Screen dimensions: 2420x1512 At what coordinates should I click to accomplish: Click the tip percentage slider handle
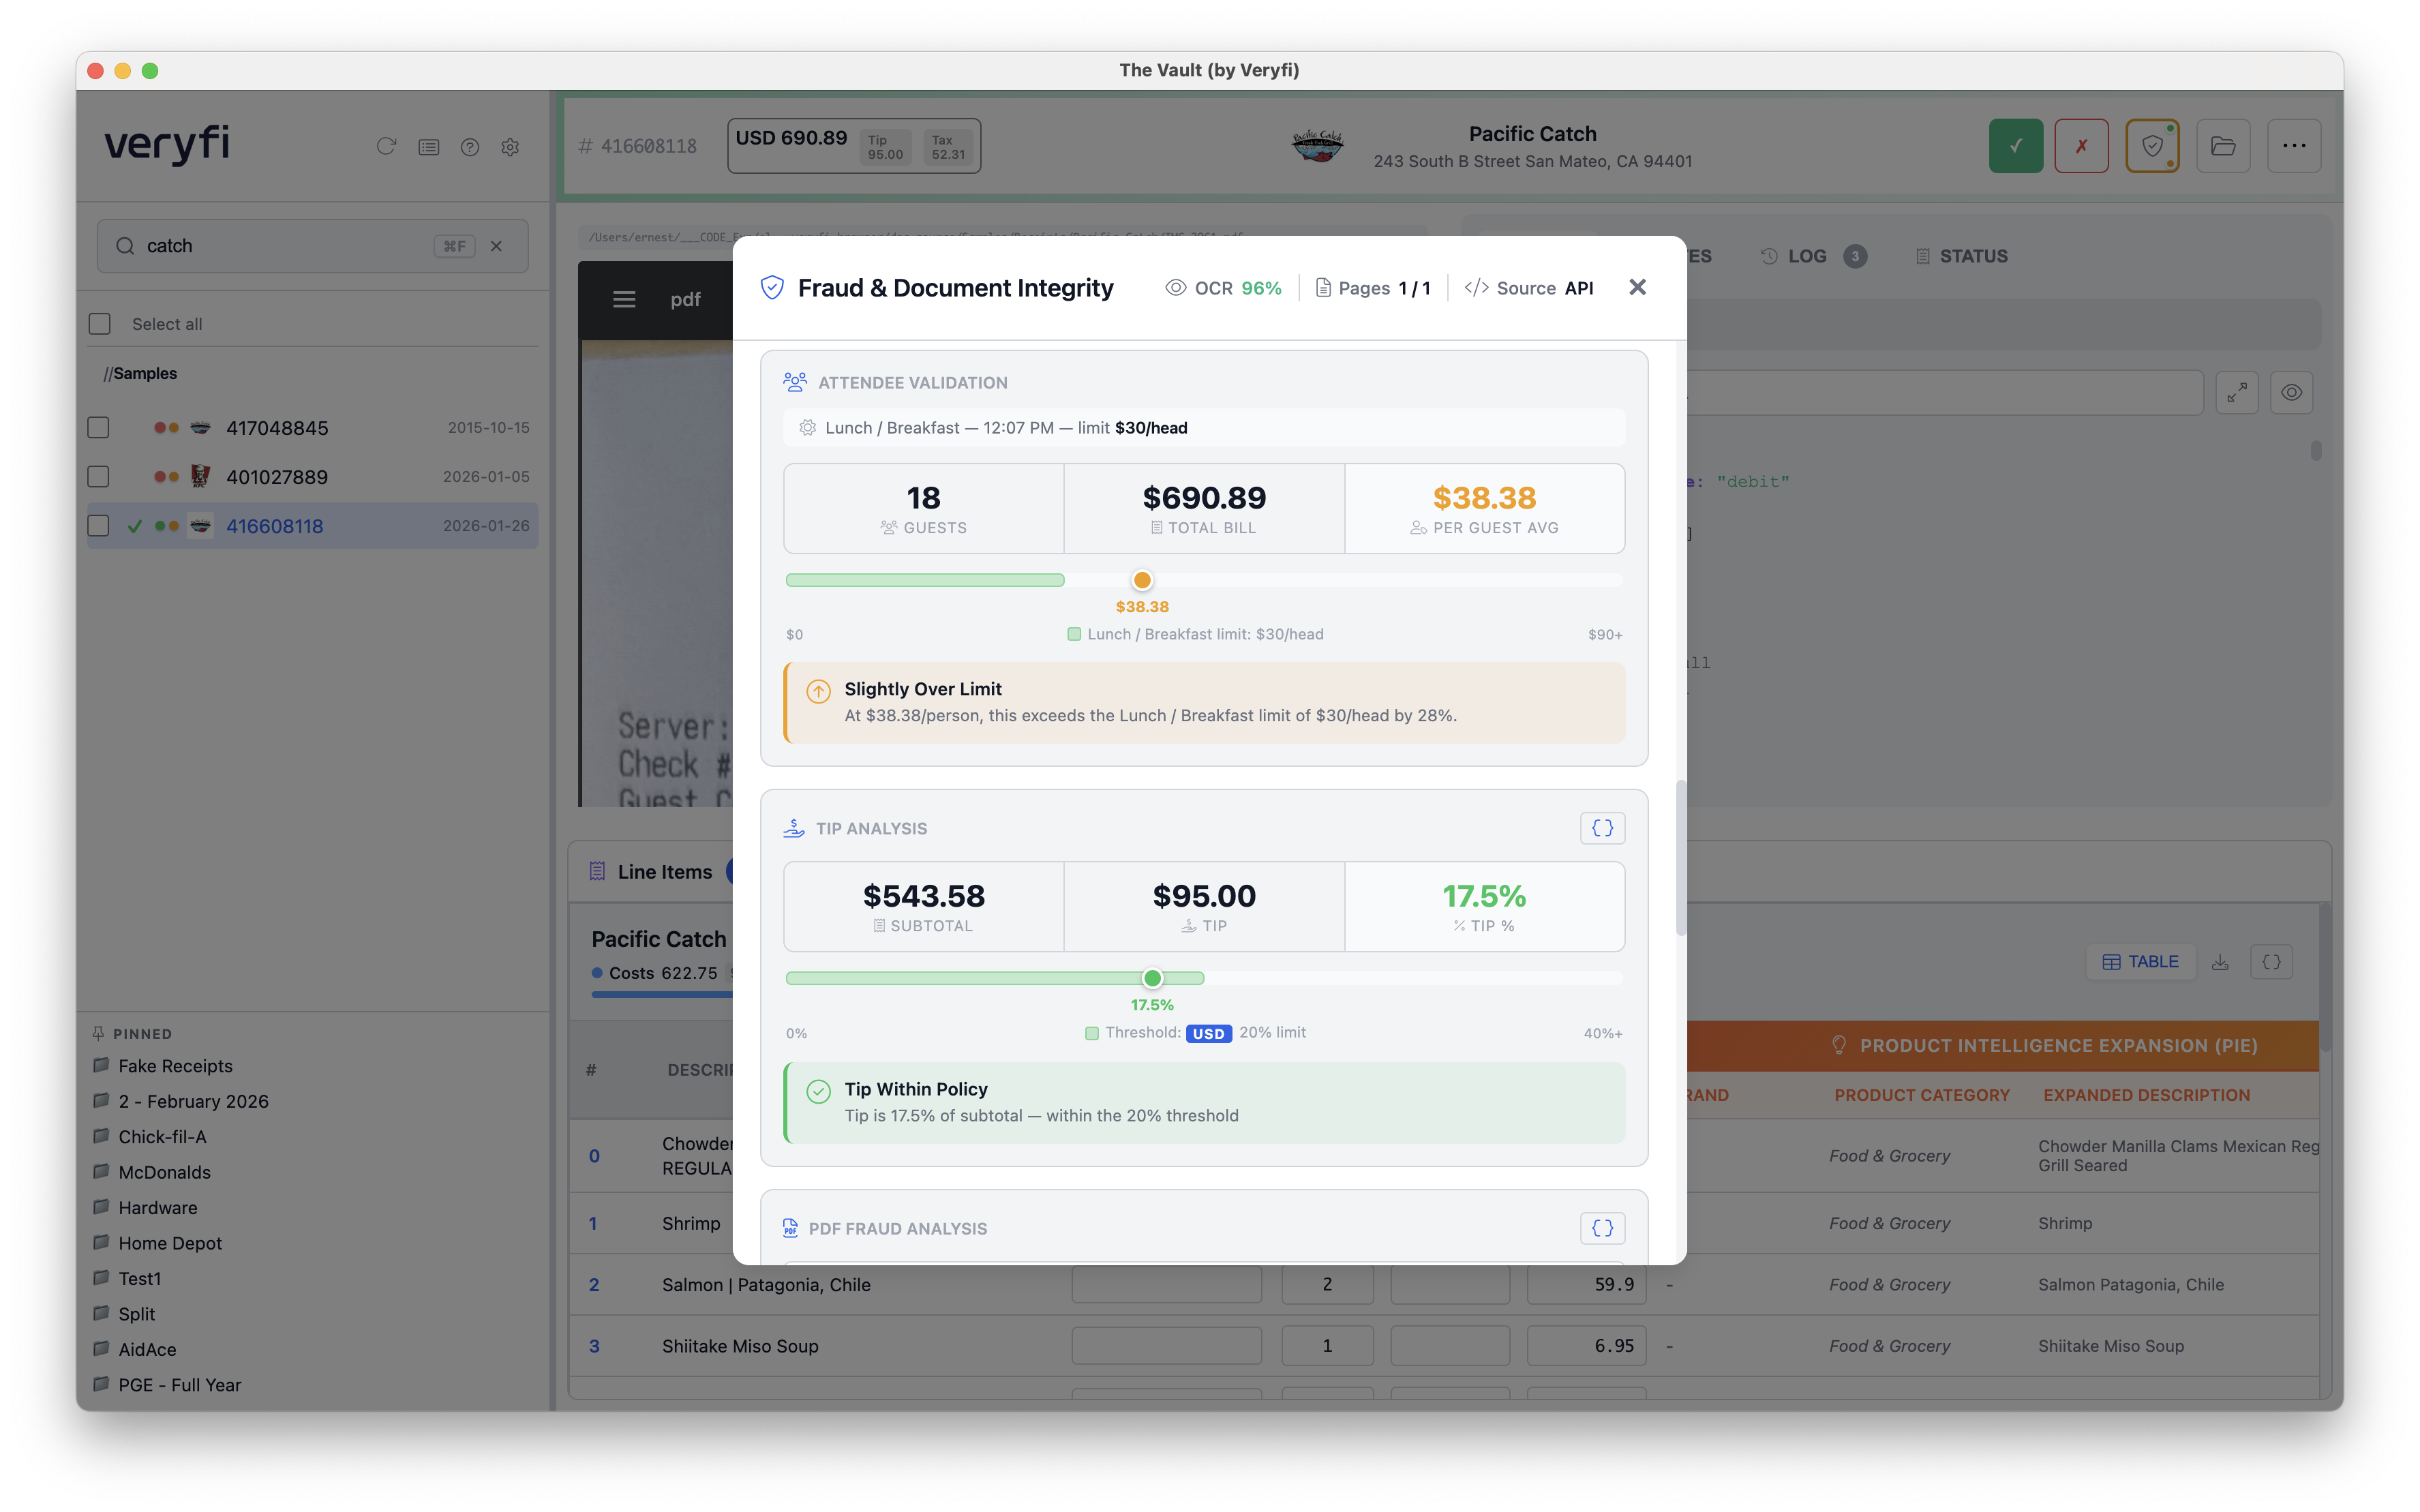[1152, 978]
